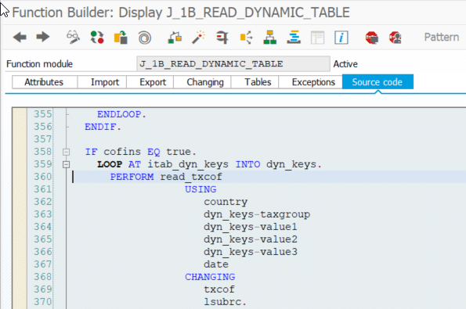Open the Attributes tab
This screenshot has height=309, width=466.
click(44, 82)
